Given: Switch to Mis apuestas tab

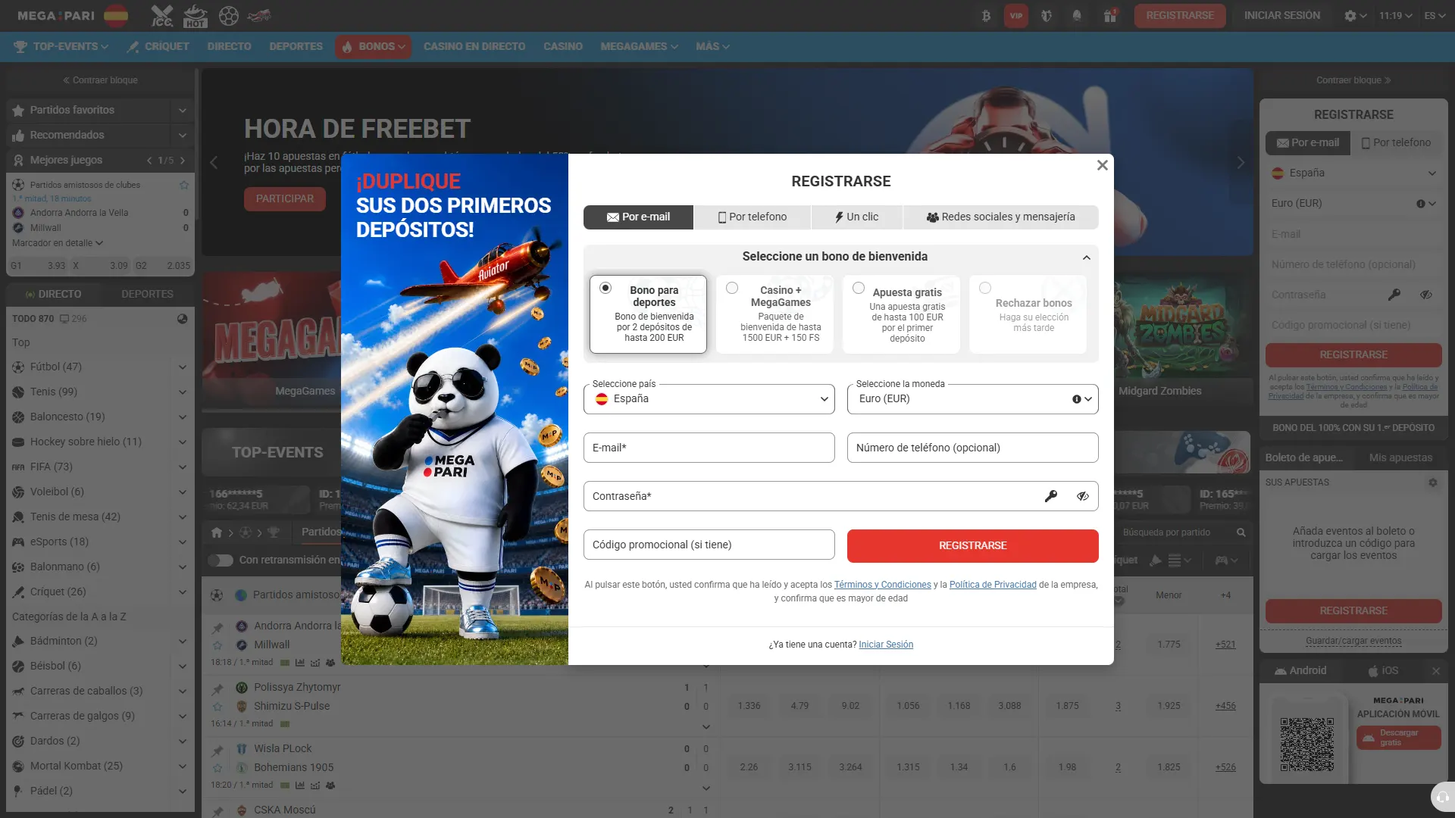Looking at the screenshot, I should (x=1400, y=457).
